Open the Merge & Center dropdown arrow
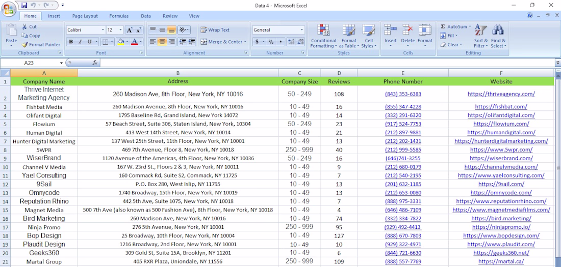561x267 pixels. [x=245, y=42]
